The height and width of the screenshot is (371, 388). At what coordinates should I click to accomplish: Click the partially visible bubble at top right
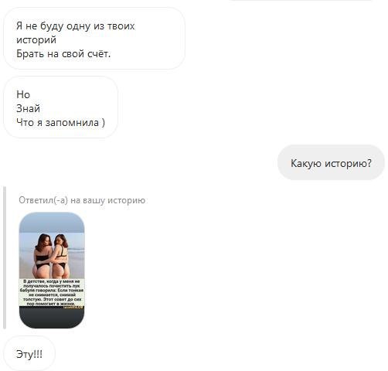tap(301, 1)
